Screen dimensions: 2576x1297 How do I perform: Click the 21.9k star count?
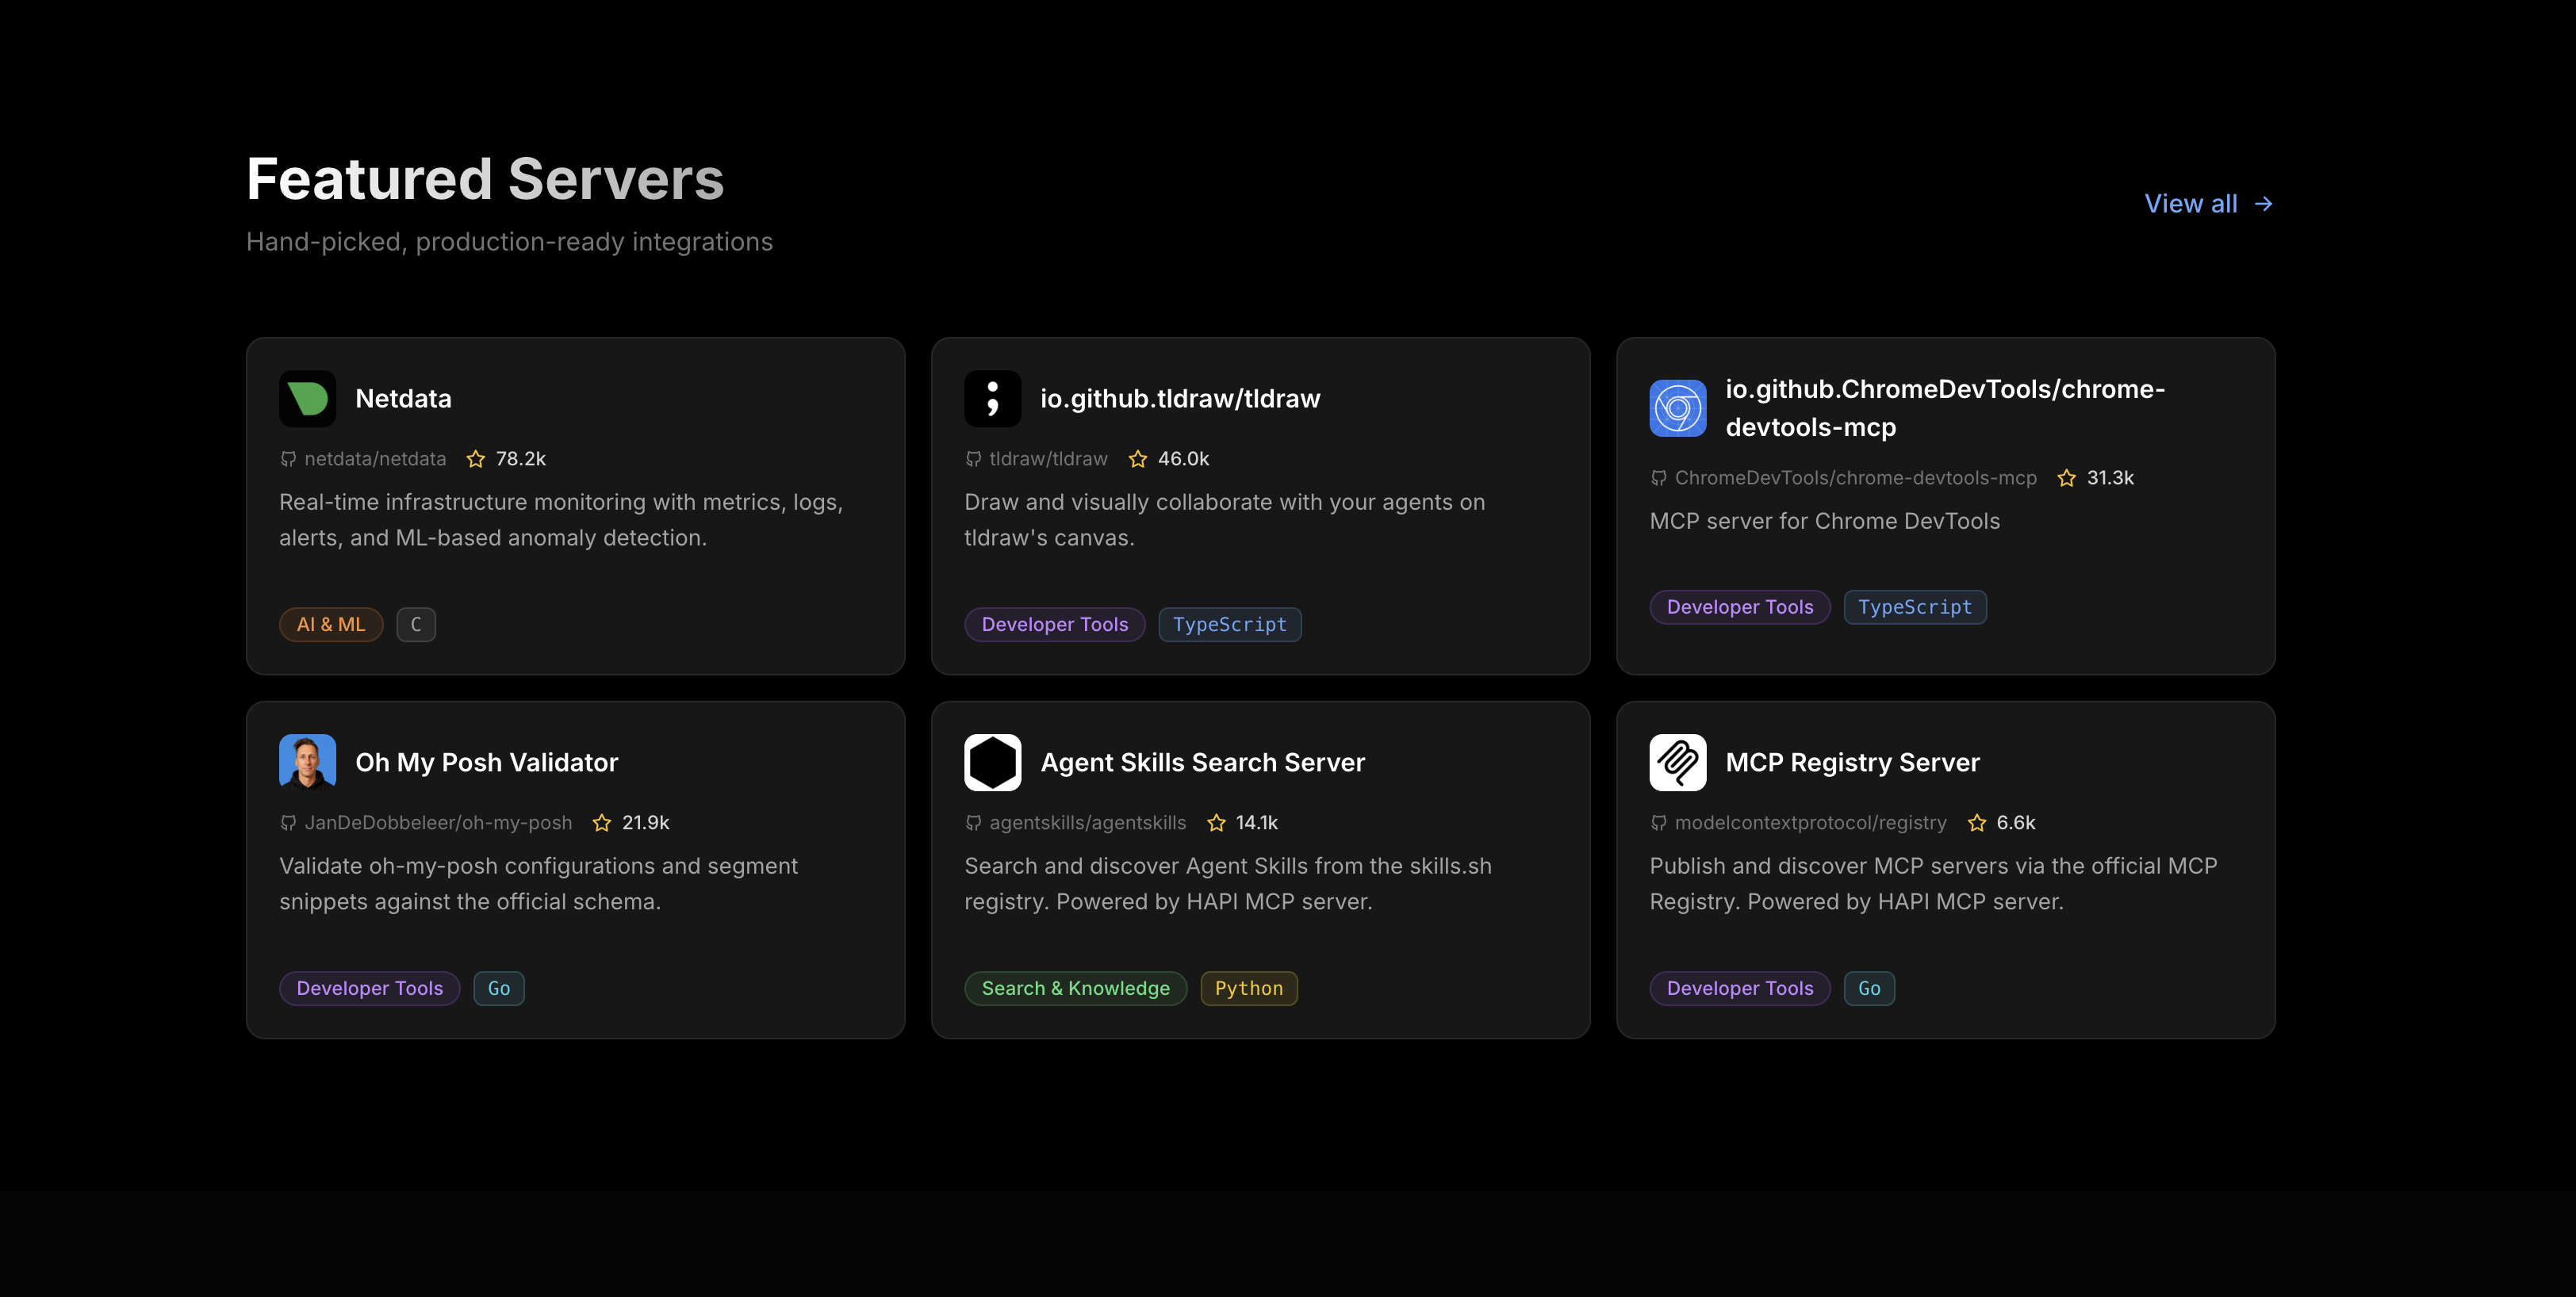[646, 822]
